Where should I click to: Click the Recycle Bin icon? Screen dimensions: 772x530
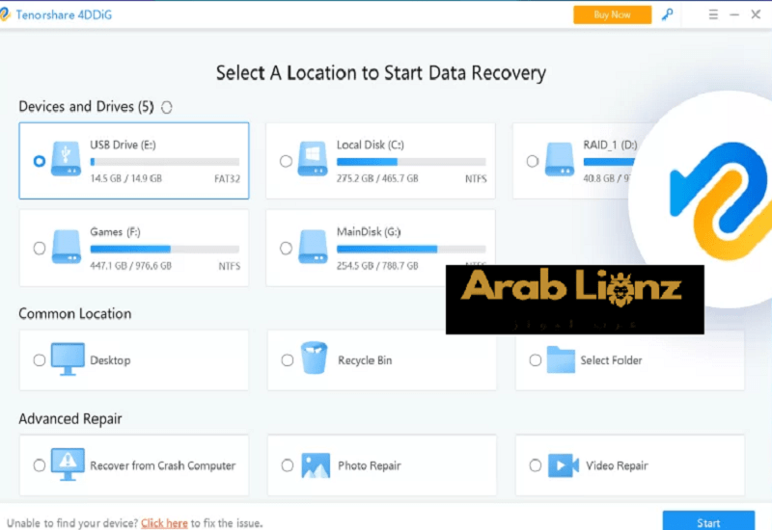315,358
